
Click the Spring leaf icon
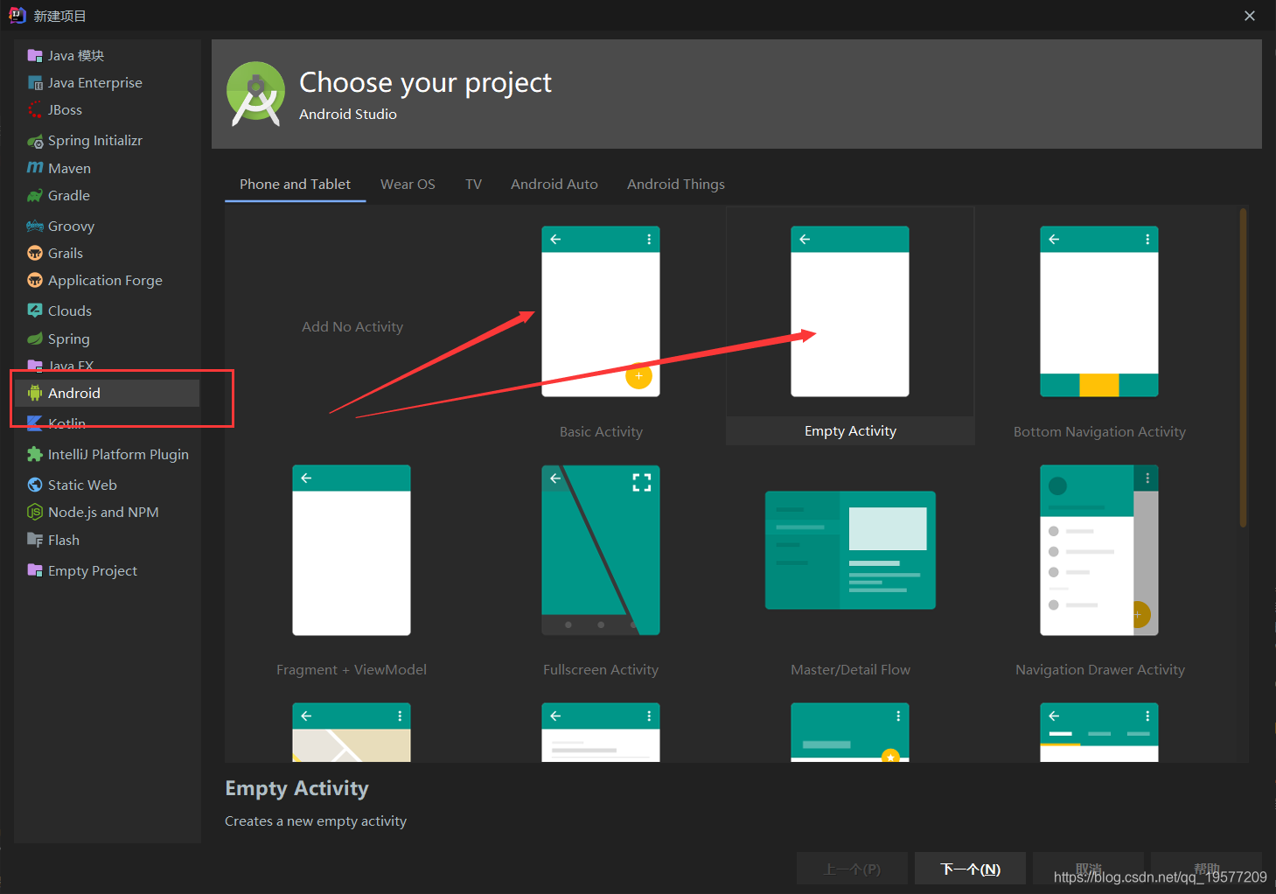35,339
